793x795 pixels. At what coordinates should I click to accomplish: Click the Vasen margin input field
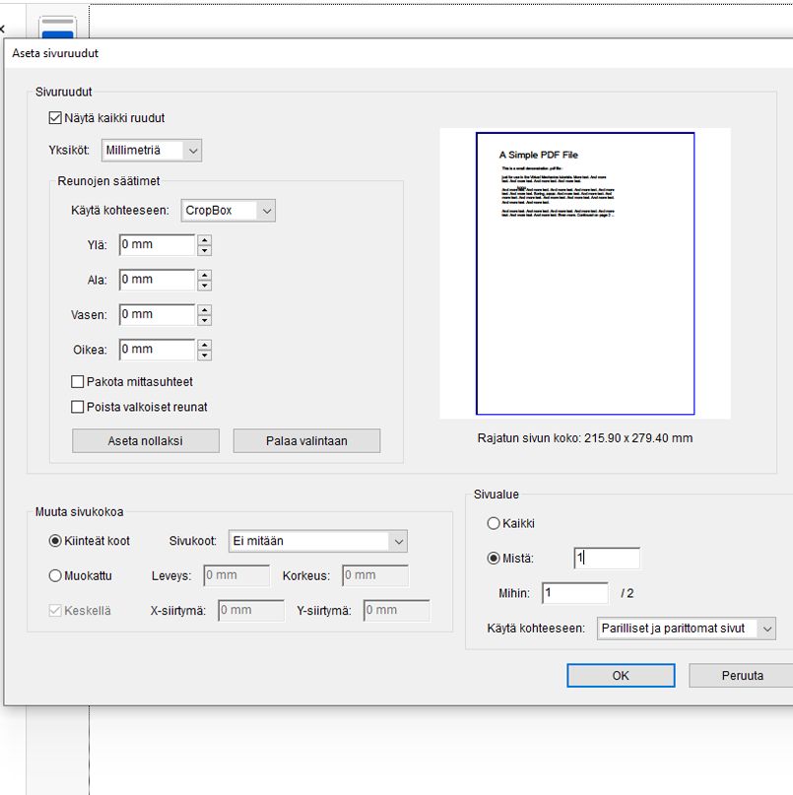tap(157, 315)
